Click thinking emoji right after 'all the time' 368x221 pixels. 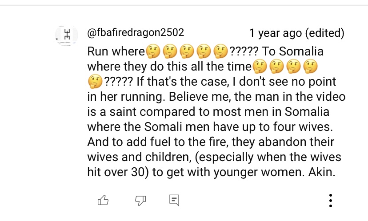(x=260, y=66)
